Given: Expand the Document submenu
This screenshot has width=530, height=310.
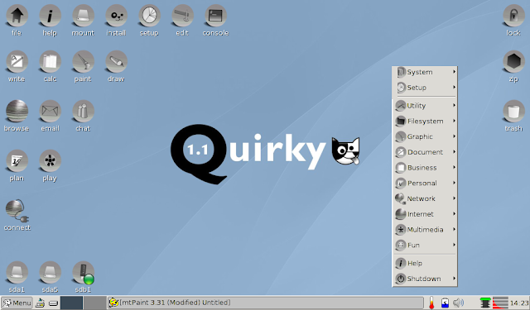Looking at the screenshot, I should pyautogui.click(x=425, y=152).
